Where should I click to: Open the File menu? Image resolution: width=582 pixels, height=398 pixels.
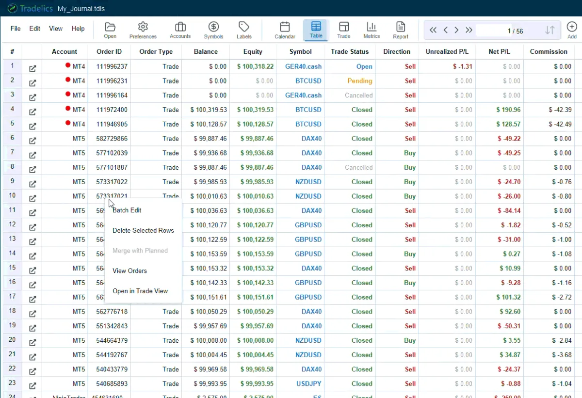(x=16, y=29)
